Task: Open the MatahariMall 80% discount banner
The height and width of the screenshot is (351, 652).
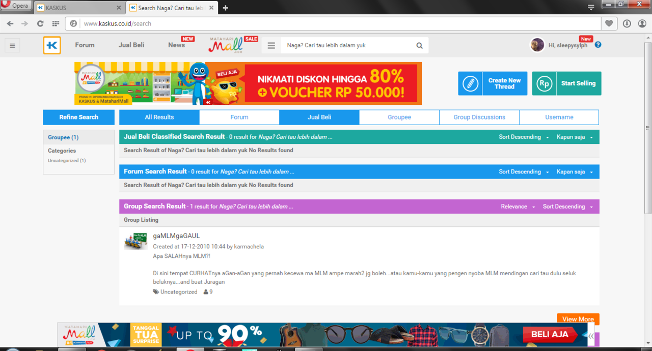Action: click(248, 83)
